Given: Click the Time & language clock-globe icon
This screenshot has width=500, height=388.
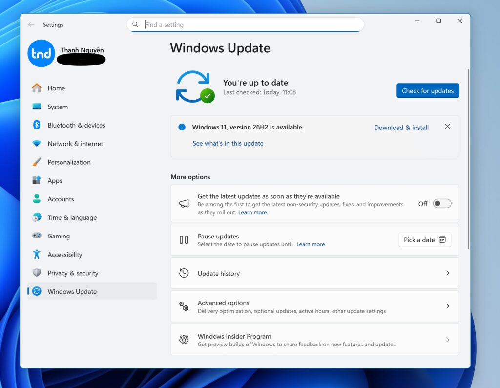Looking at the screenshot, I should (37, 217).
